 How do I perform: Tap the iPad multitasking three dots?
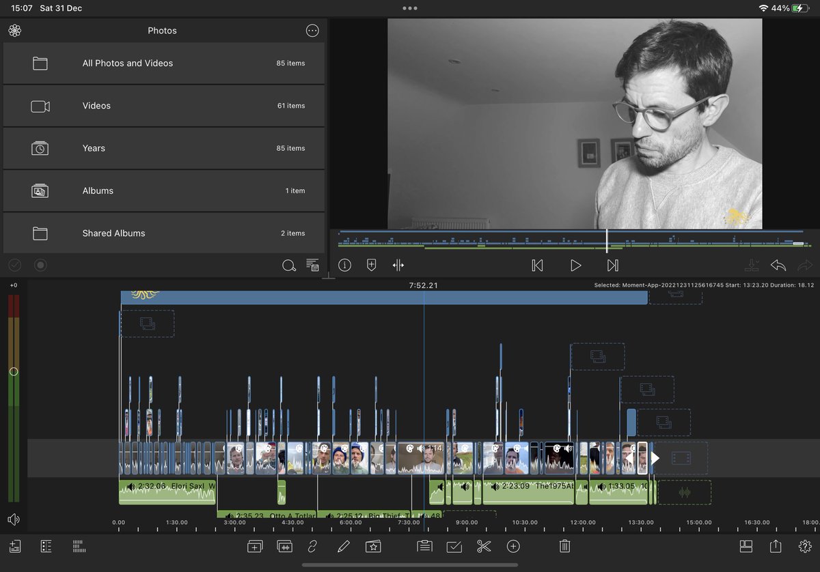pyautogui.click(x=410, y=8)
